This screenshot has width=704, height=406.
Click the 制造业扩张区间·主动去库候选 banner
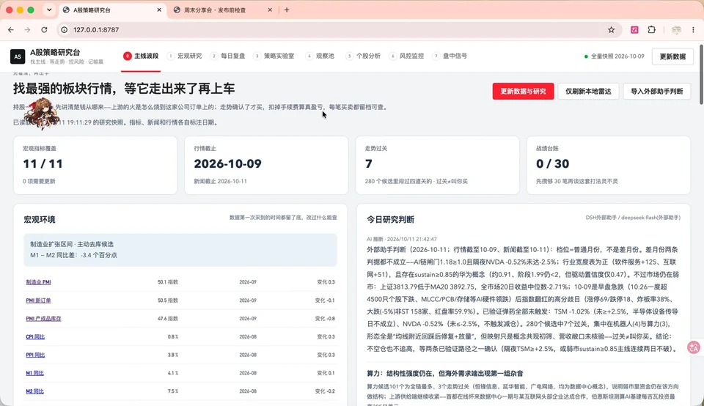point(180,250)
